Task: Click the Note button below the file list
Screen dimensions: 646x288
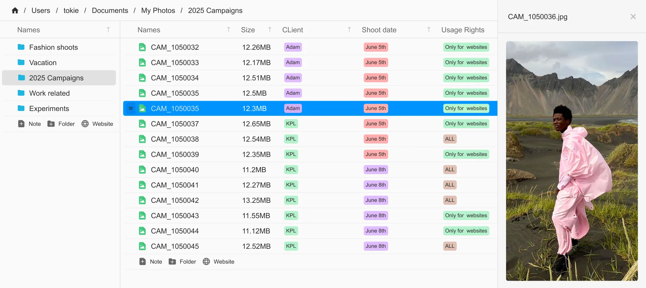Action: pyautogui.click(x=150, y=262)
